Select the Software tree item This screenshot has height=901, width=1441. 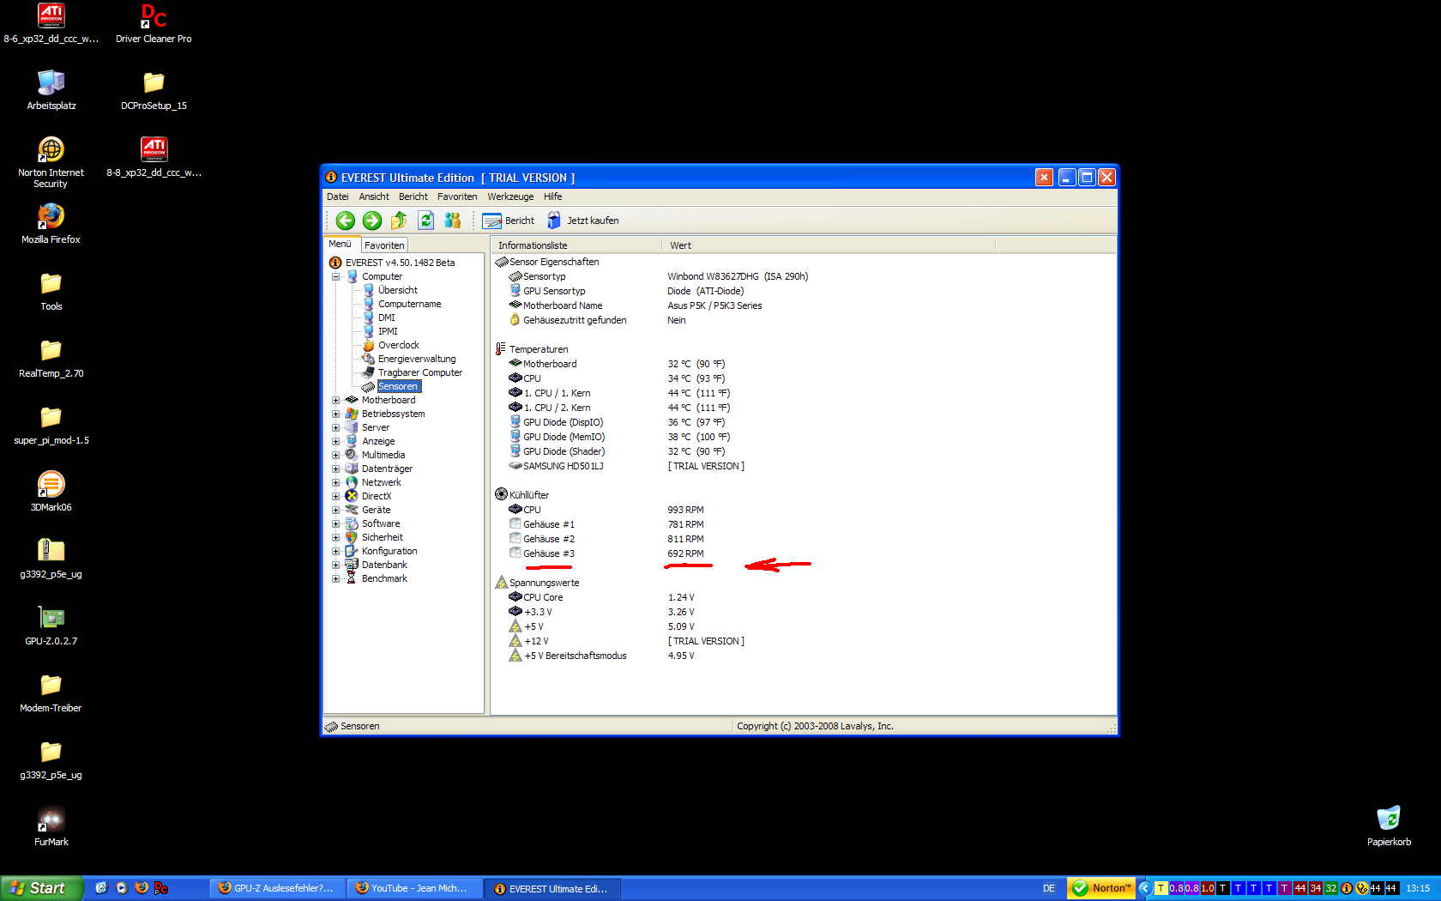click(x=381, y=523)
